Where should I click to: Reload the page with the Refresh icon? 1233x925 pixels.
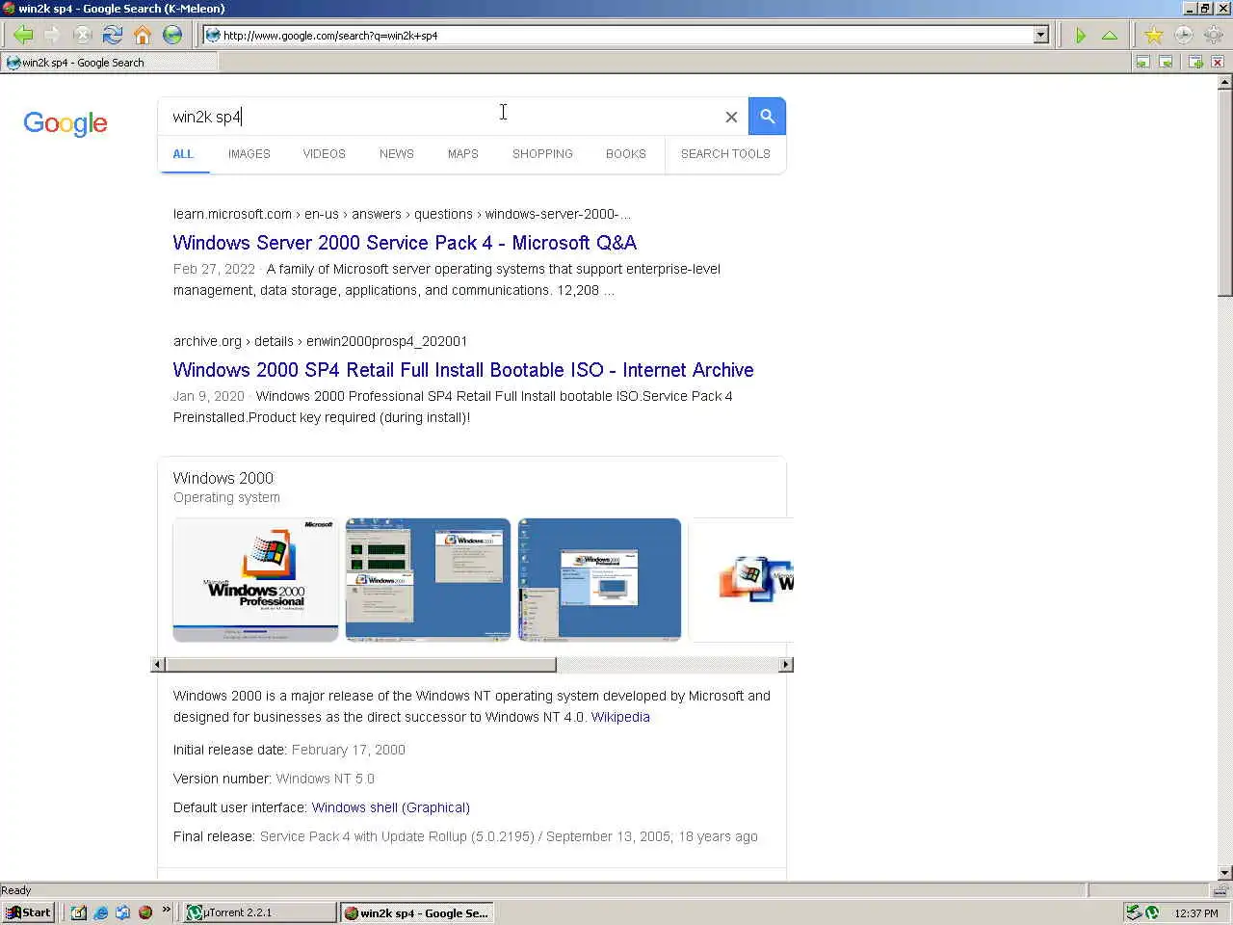[x=113, y=36]
